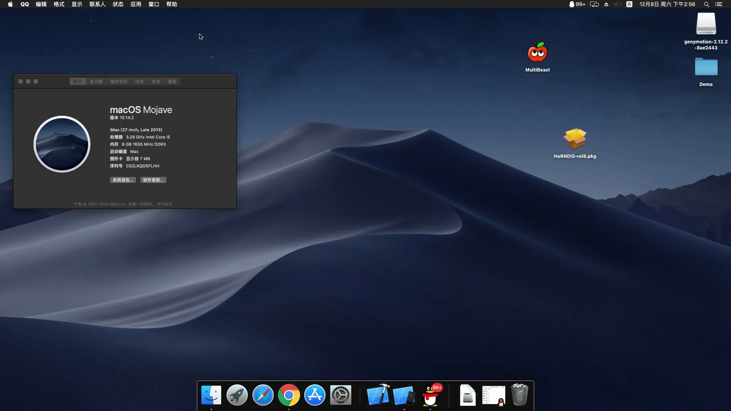Open Google Chrome from the dock

(x=289, y=395)
